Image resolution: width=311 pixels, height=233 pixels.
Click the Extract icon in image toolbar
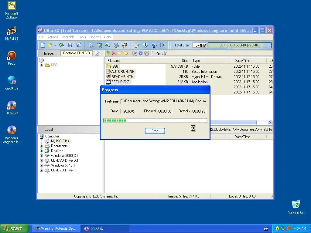[135, 53]
